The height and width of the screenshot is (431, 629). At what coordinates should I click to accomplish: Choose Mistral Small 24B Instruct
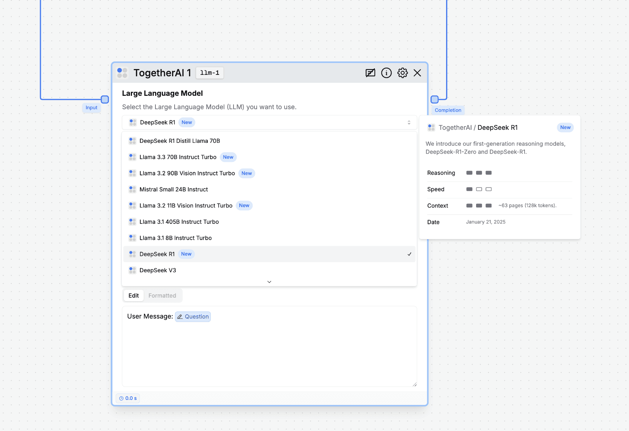click(269, 189)
